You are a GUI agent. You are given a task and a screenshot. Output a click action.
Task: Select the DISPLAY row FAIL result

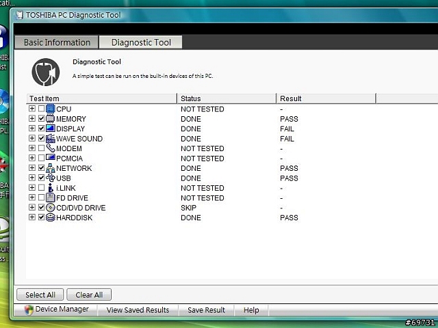pyautogui.click(x=287, y=129)
